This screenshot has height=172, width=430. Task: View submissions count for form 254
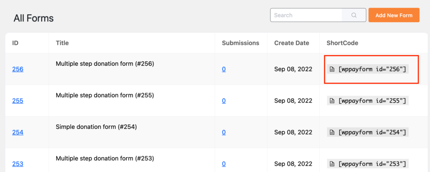coord(224,133)
